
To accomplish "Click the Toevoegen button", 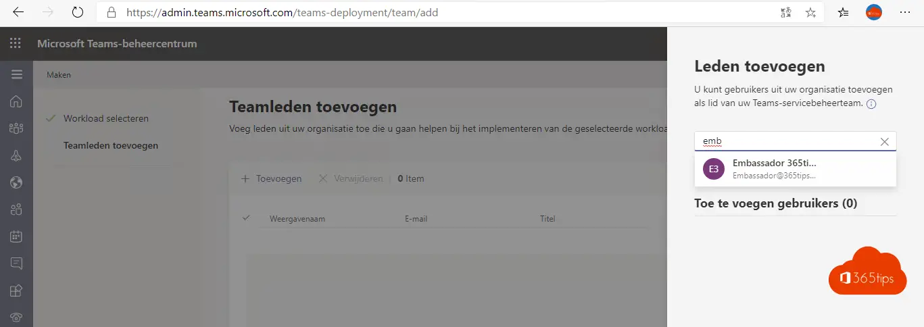I will [272, 178].
